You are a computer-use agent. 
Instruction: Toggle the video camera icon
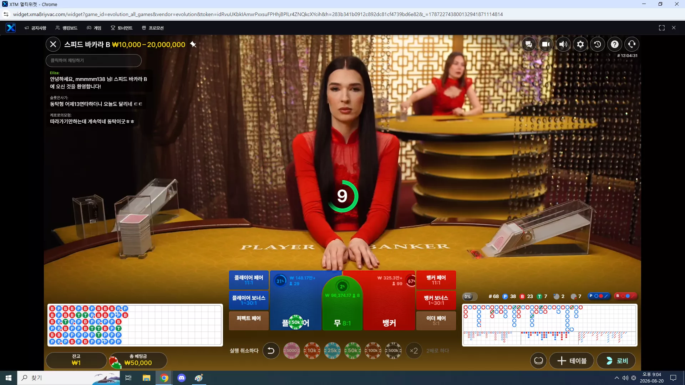(x=546, y=44)
